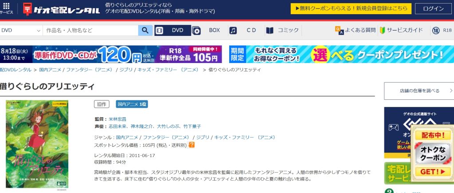Open voice actor 竹下景子 link

coord(192,126)
